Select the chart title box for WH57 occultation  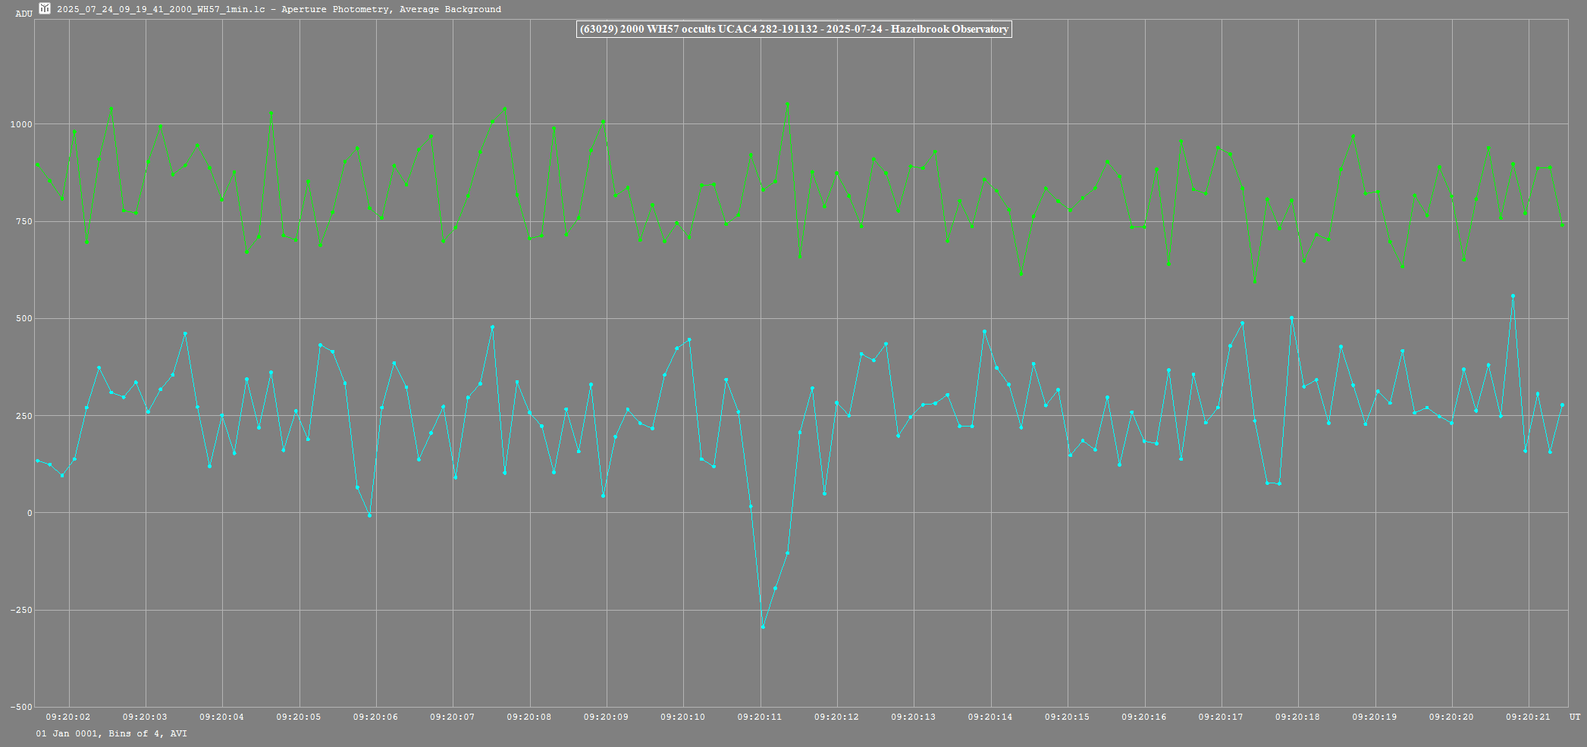(793, 30)
